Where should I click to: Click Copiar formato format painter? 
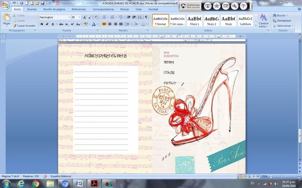pos(24,26)
